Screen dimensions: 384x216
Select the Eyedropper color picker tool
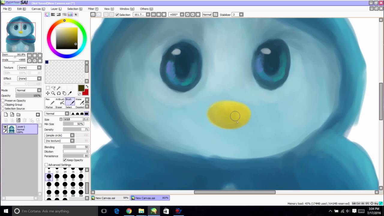pyautogui.click(x=70, y=93)
